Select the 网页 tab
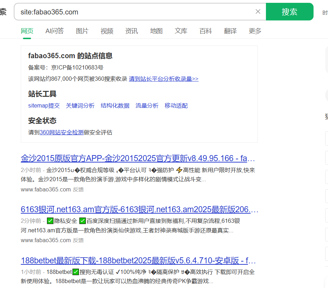 [27, 31]
